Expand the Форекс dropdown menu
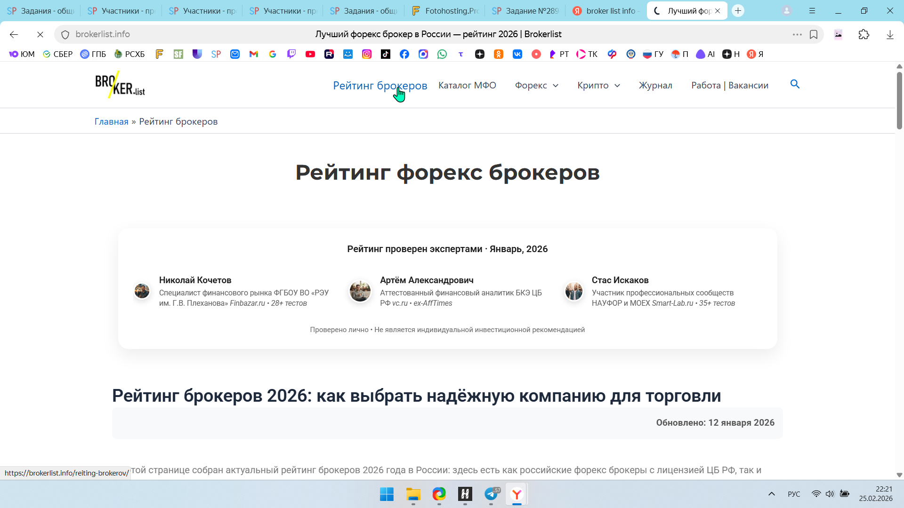 [536, 85]
